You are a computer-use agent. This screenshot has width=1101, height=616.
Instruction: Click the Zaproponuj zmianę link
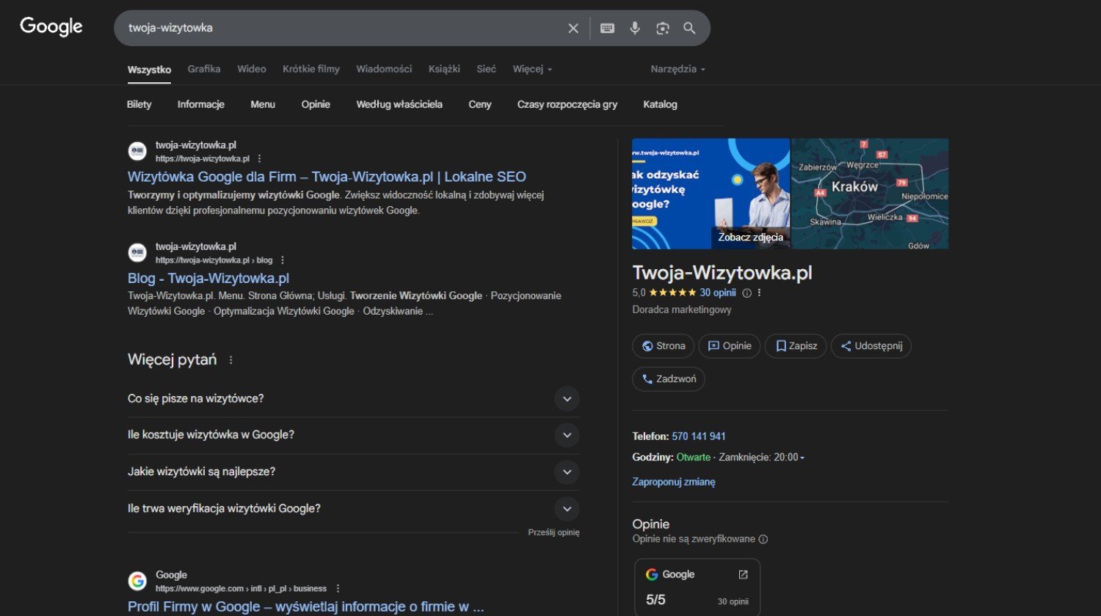(x=674, y=482)
